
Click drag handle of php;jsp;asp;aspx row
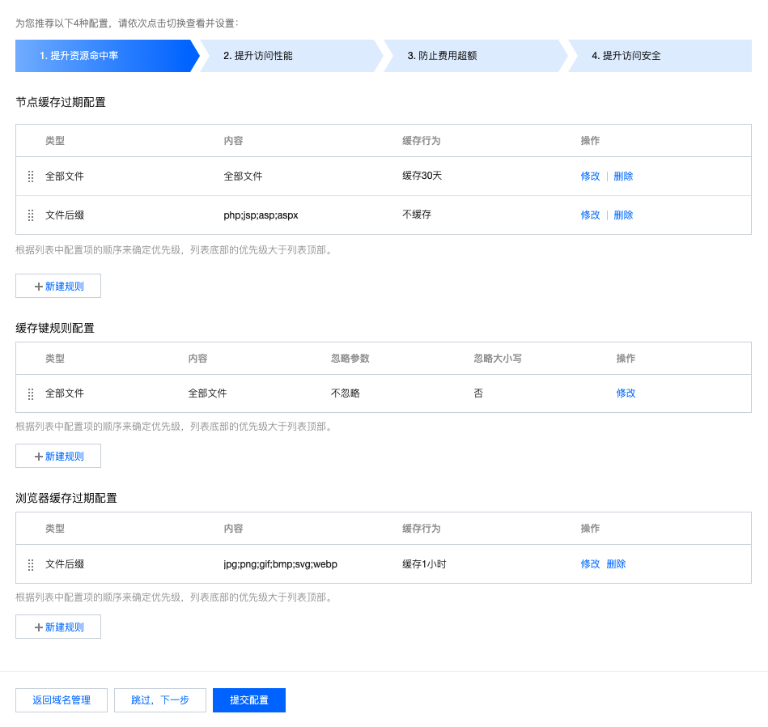31,215
